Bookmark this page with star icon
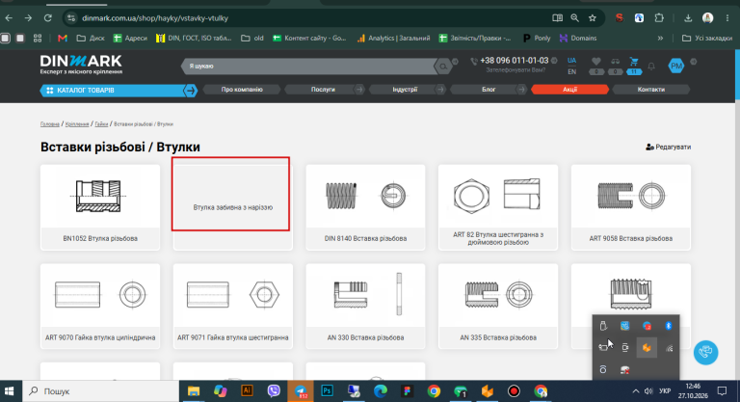This screenshot has width=740, height=402. tap(593, 18)
